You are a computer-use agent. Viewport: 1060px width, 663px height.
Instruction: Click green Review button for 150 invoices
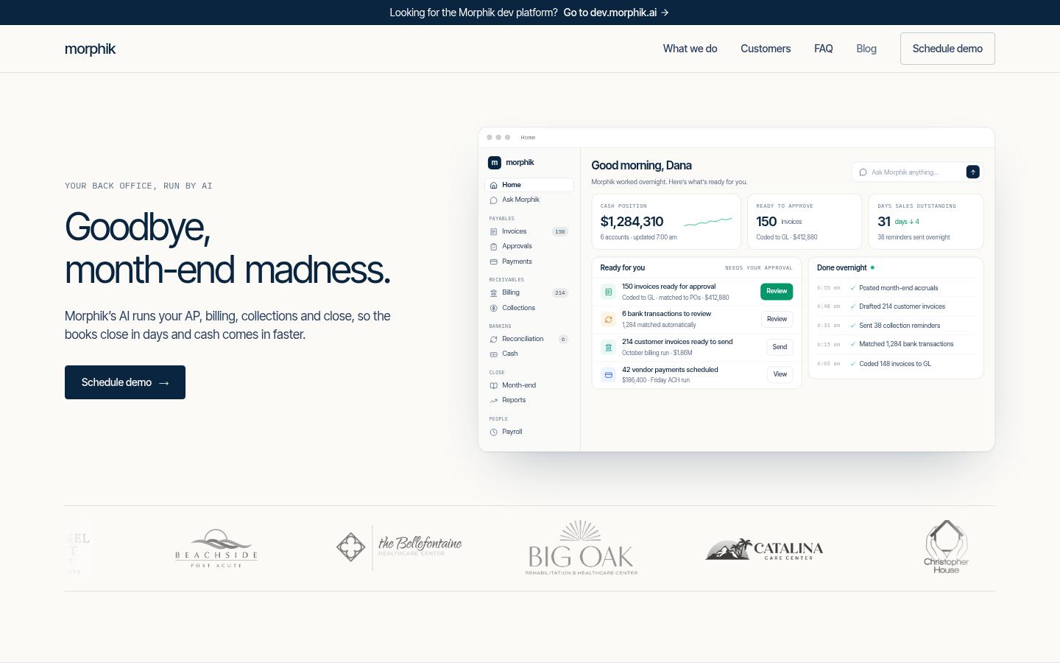(777, 292)
